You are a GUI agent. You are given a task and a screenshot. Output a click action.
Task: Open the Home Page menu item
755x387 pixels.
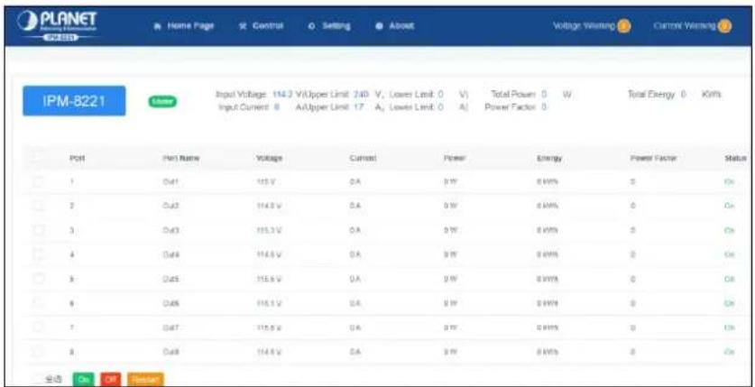point(183,25)
